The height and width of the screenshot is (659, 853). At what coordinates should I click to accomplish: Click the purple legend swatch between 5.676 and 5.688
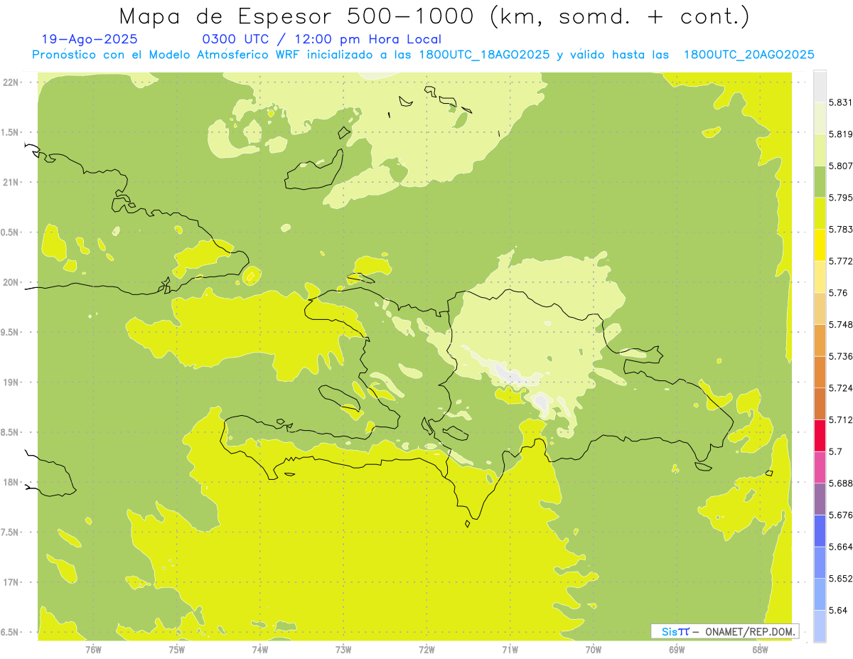tap(820, 499)
